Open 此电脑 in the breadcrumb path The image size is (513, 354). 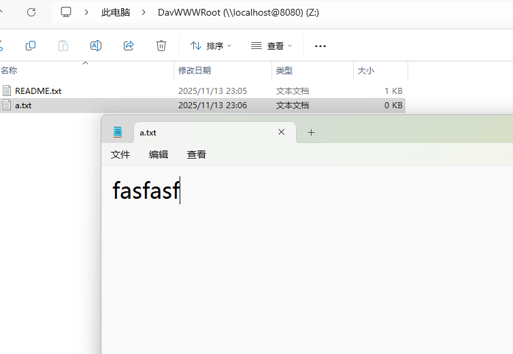pyautogui.click(x=116, y=12)
